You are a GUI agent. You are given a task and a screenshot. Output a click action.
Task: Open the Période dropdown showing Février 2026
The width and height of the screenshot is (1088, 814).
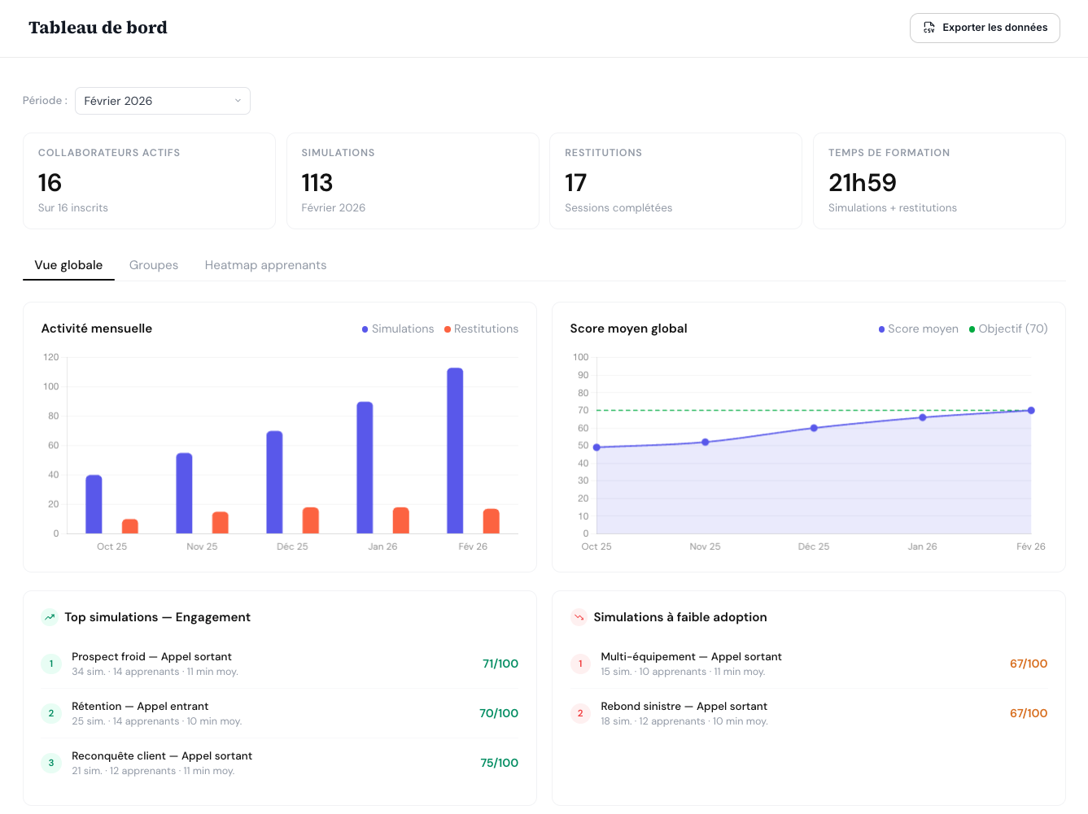click(x=162, y=100)
